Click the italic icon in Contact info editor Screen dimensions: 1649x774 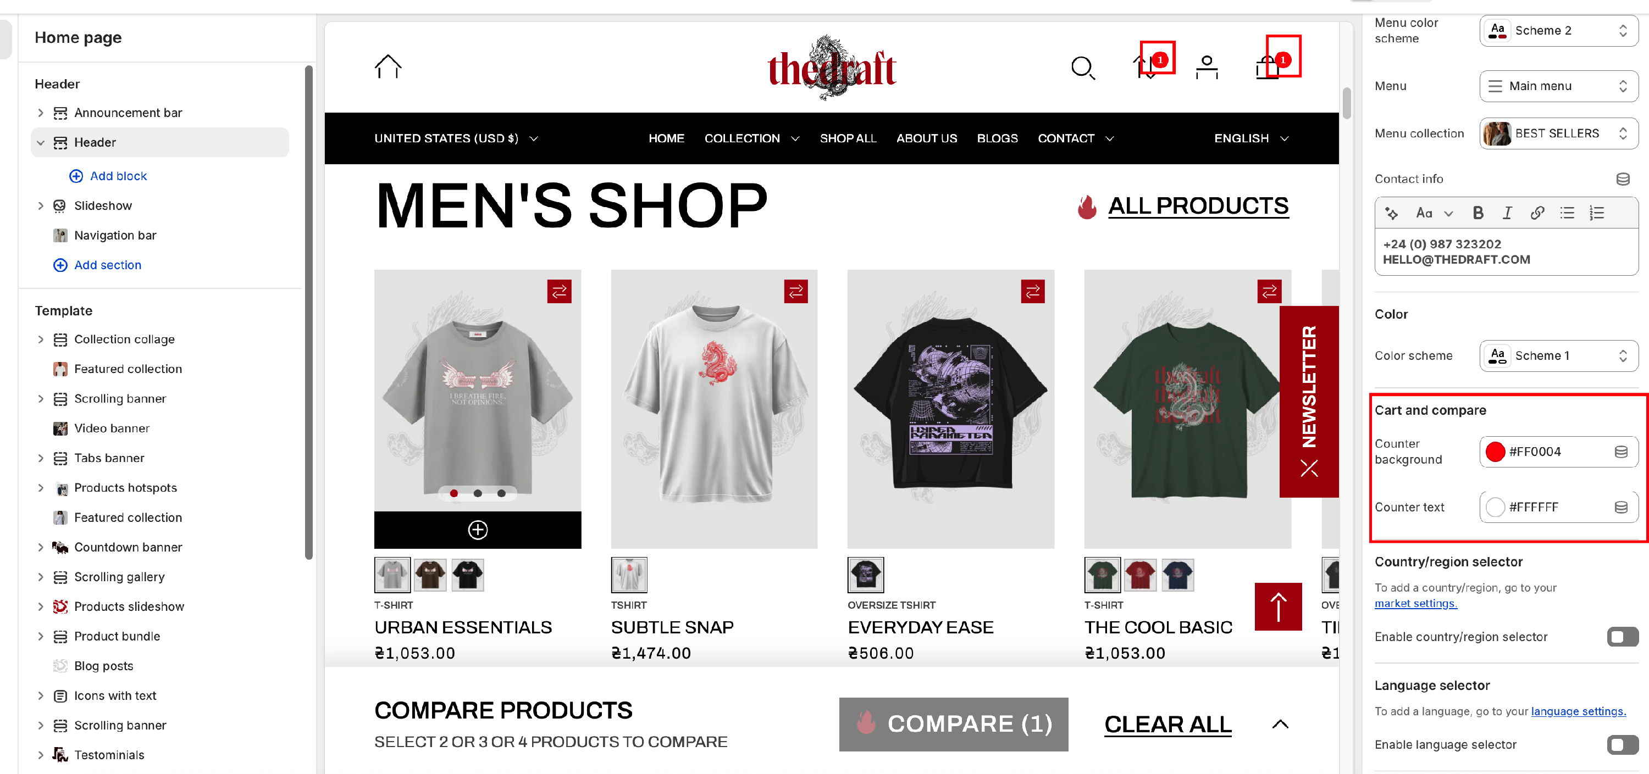coord(1507,213)
